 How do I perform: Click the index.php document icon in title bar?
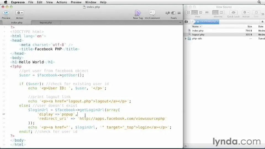[x=84, y=7]
